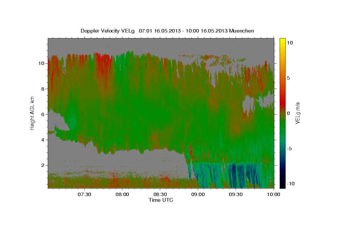339x226 pixels.
Task: Click the 'Height AGL km' axis label
Action: [x=32, y=113]
